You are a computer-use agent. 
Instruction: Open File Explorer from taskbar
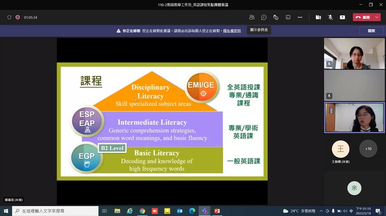click(x=117, y=211)
